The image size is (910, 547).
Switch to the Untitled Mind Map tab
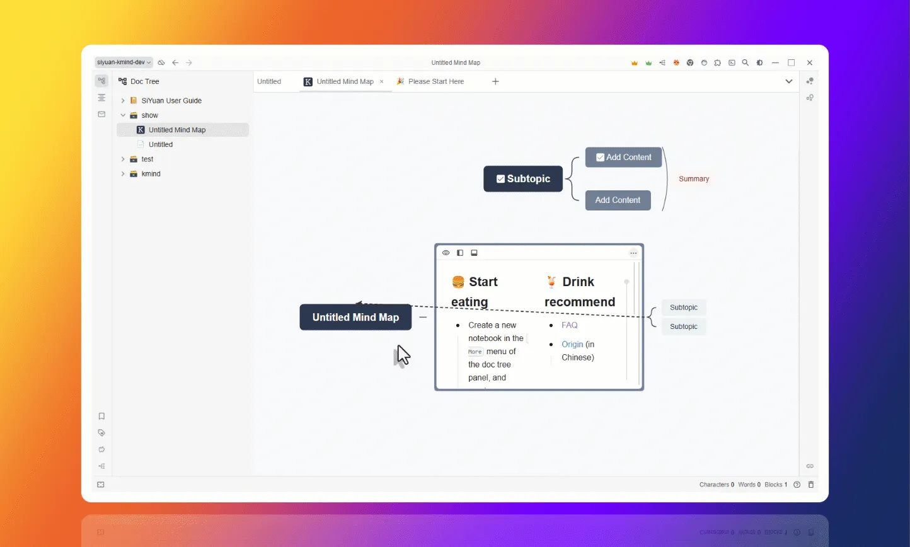[x=345, y=81]
